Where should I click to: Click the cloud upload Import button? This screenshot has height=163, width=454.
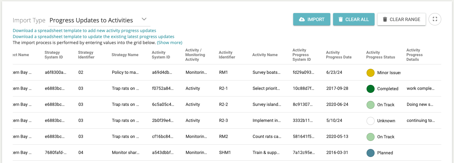click(312, 19)
